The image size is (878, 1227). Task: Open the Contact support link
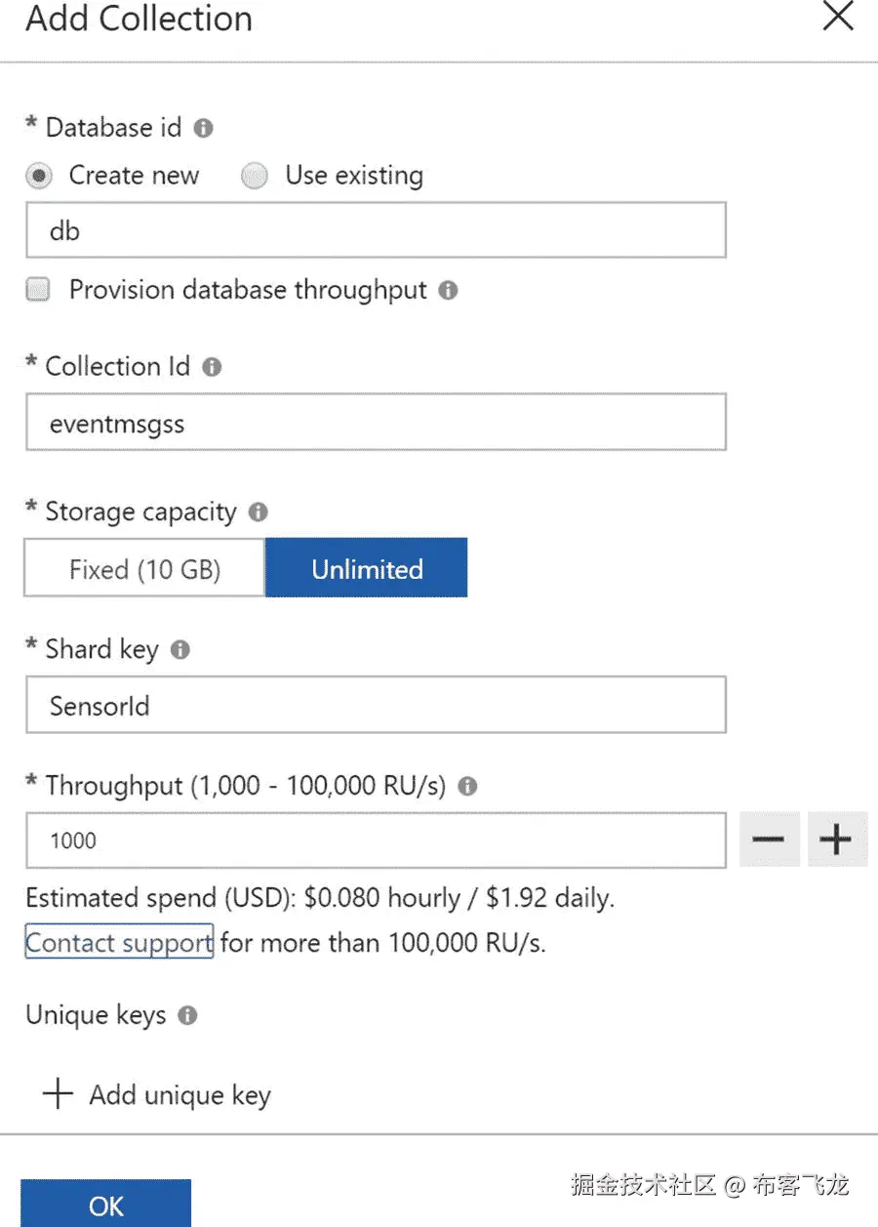click(x=119, y=943)
